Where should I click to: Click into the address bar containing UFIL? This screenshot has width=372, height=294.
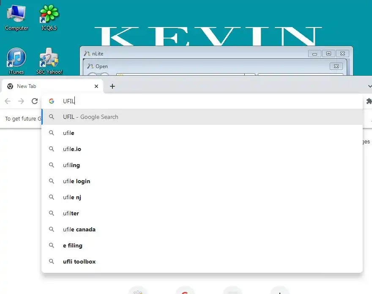[x=202, y=101]
